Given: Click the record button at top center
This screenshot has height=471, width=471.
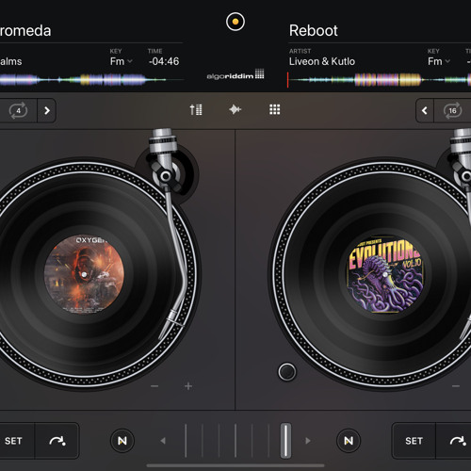Looking at the screenshot, I should click(235, 22).
